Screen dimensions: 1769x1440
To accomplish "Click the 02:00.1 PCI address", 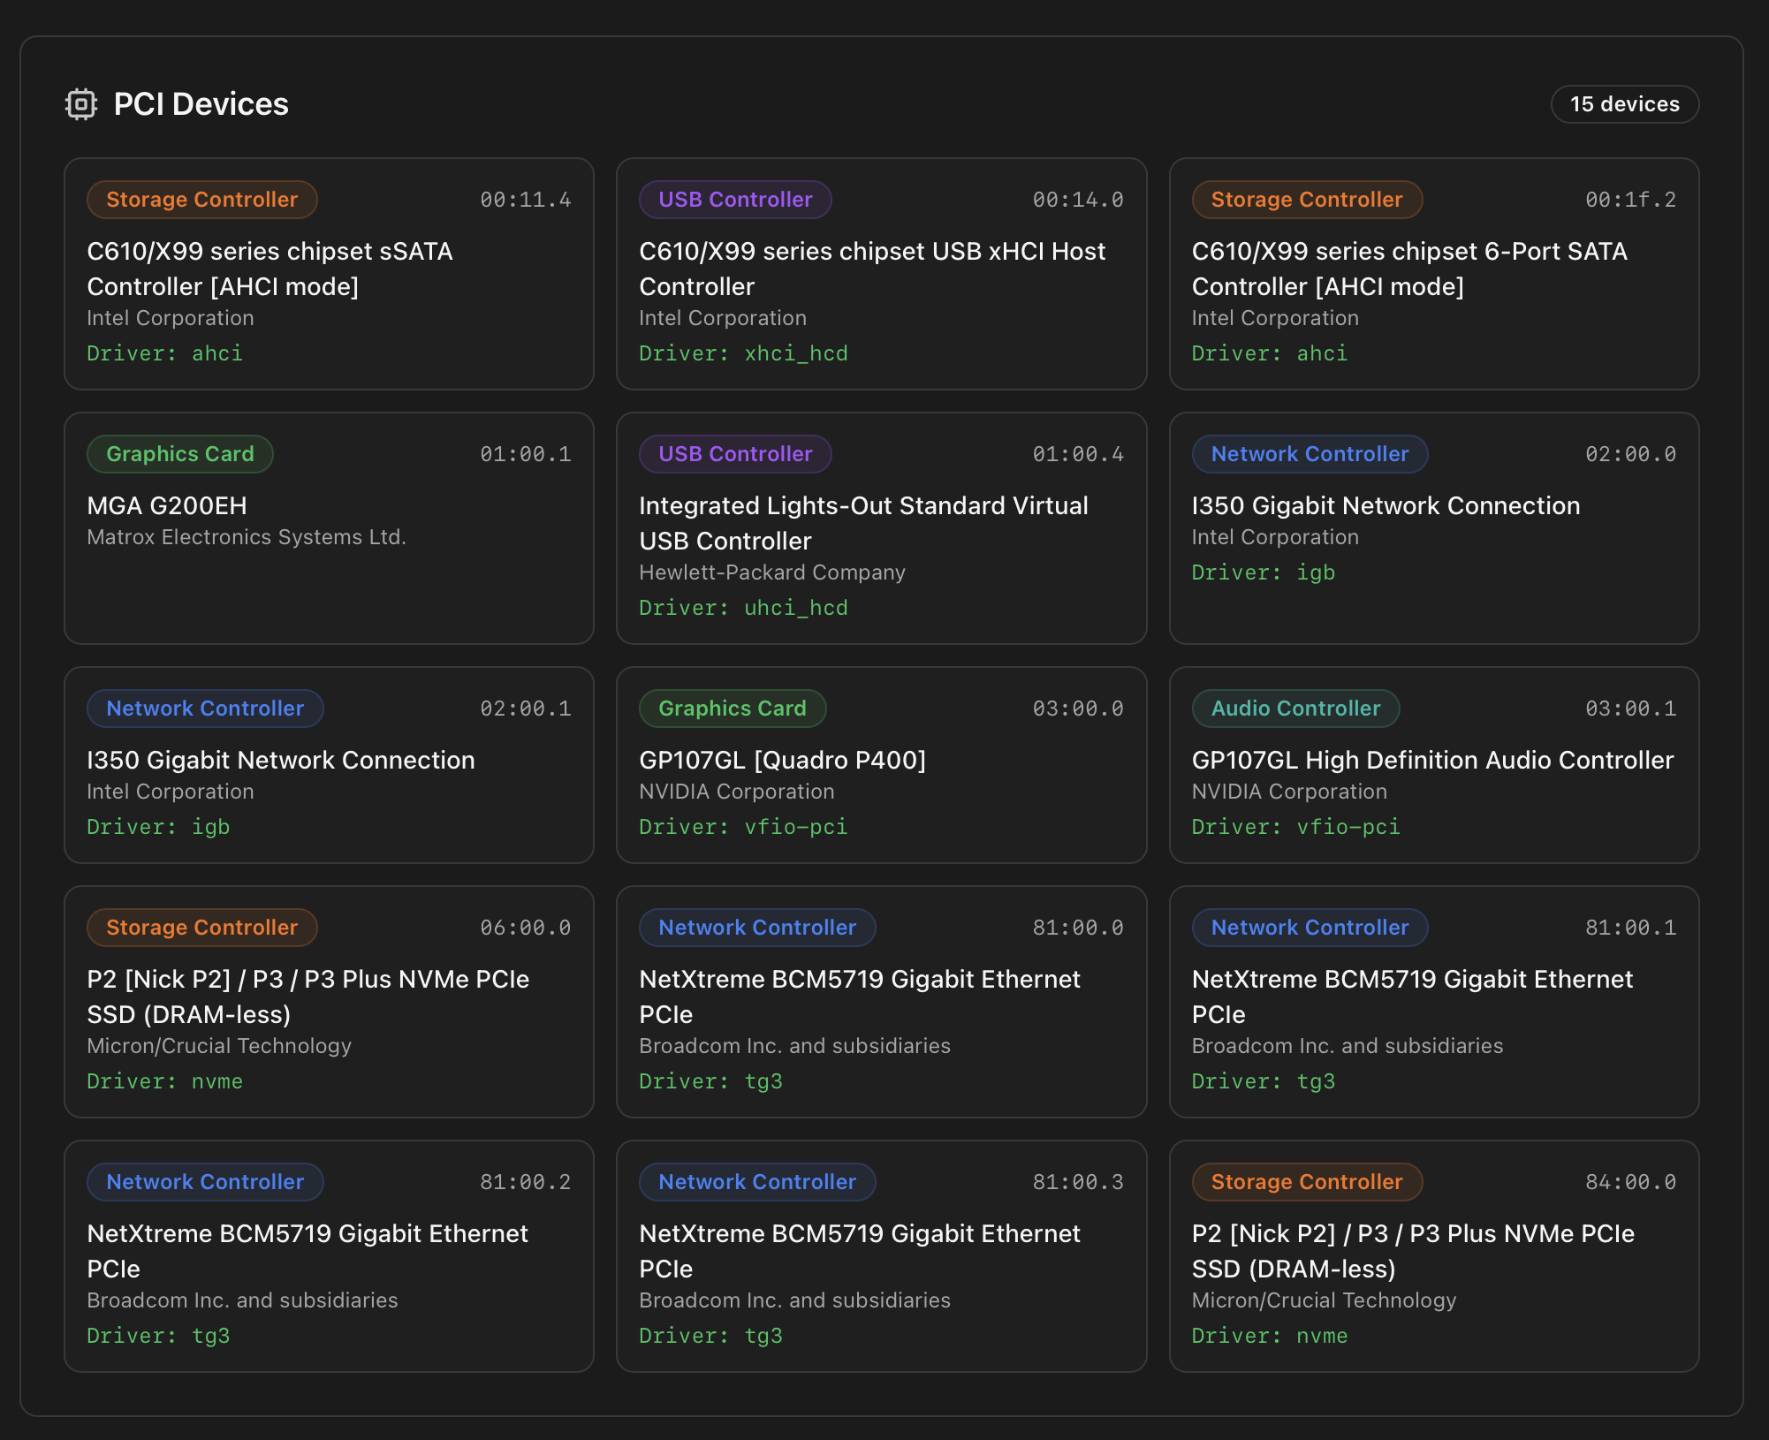I will click(526, 709).
